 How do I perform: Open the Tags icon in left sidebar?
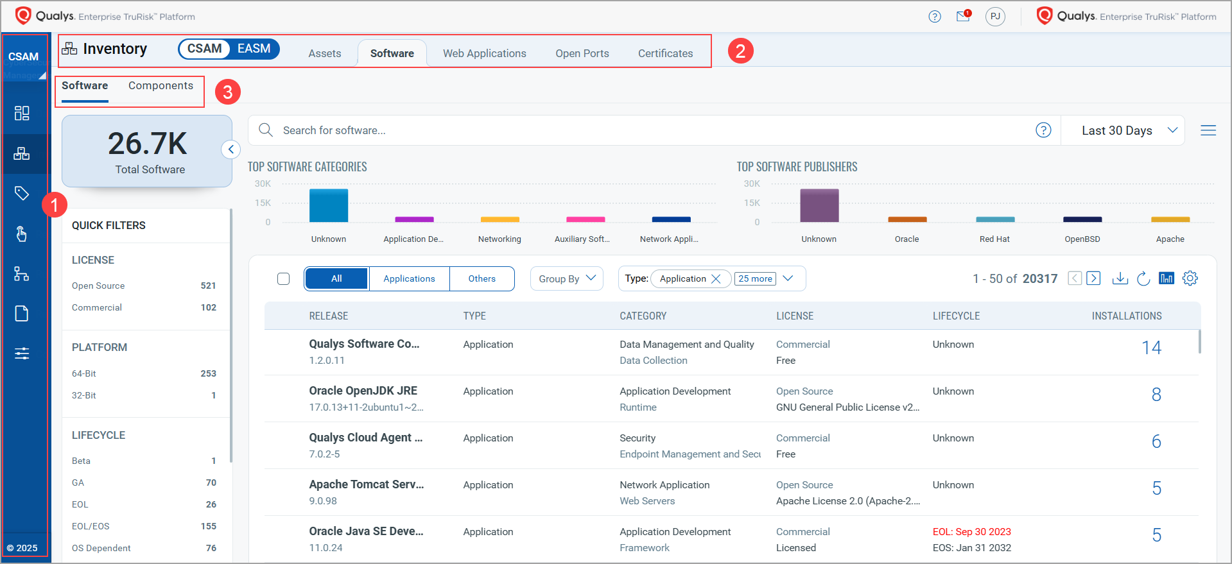(x=22, y=193)
